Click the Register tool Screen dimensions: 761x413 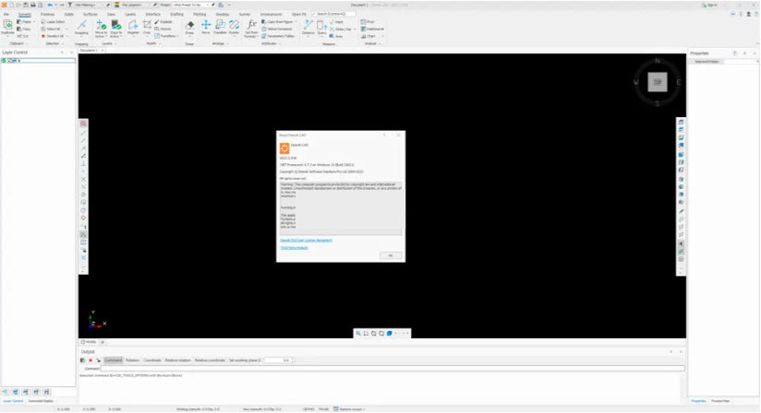pos(133,28)
